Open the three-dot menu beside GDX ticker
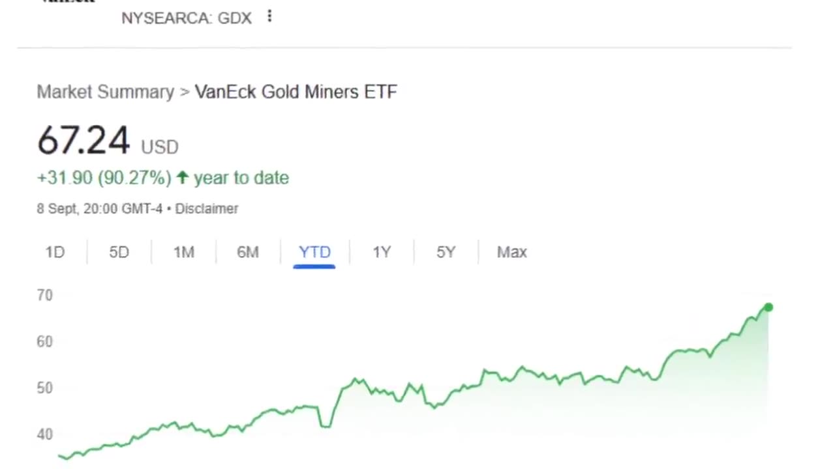The width and height of the screenshot is (835, 469). pyautogui.click(x=269, y=17)
